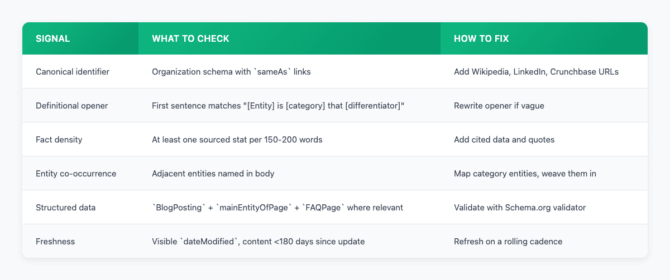Click the SIGNAL column header
The image size is (670, 280).
(x=80, y=38)
